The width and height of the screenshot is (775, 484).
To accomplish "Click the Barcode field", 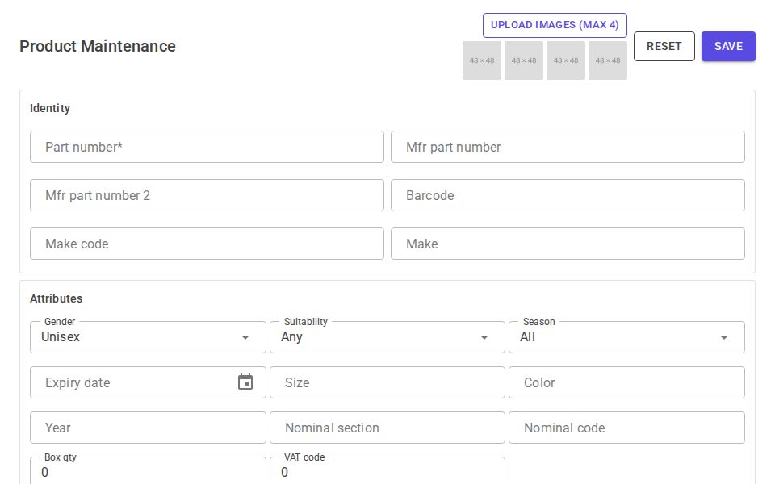I will pyautogui.click(x=568, y=195).
